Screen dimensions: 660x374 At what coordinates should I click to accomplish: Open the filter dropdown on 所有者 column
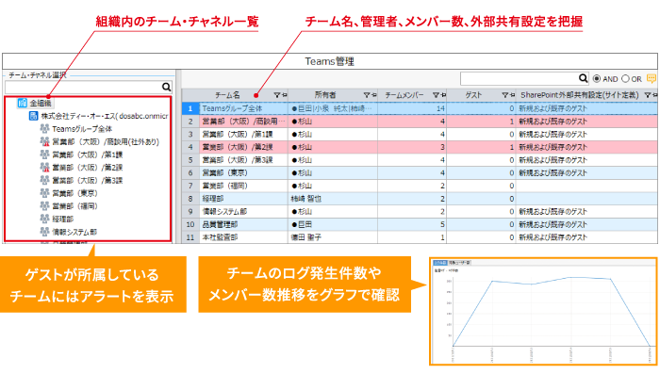[367, 95]
